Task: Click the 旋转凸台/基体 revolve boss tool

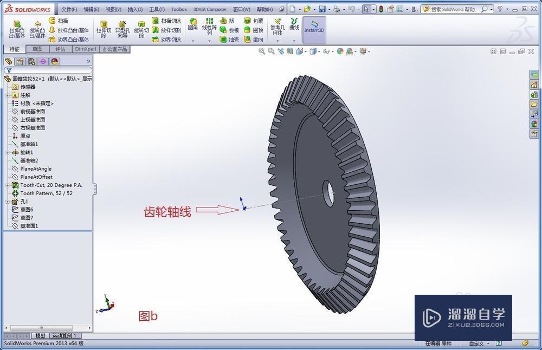Action: point(37,30)
